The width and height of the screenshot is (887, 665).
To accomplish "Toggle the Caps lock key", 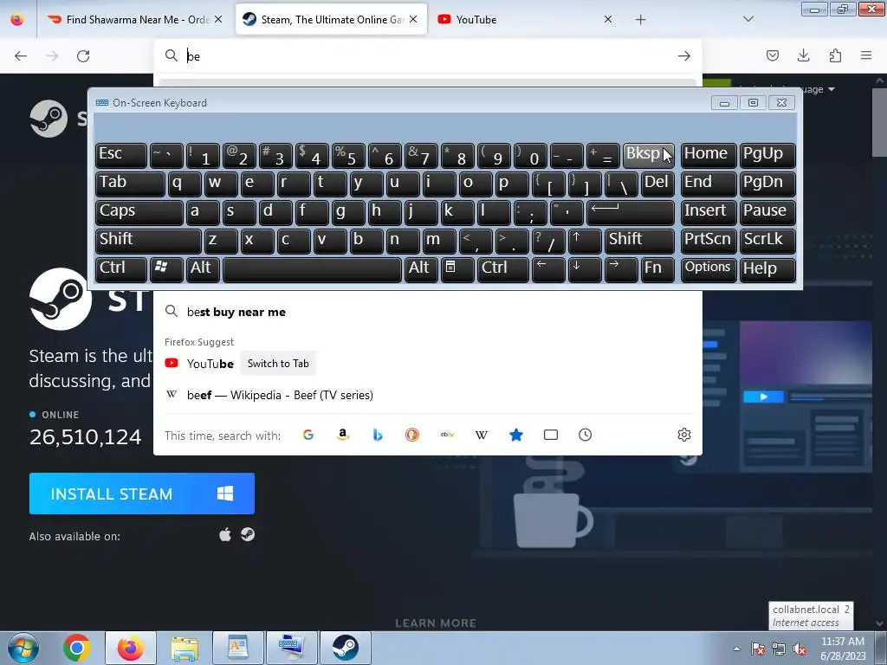I will [139, 212].
